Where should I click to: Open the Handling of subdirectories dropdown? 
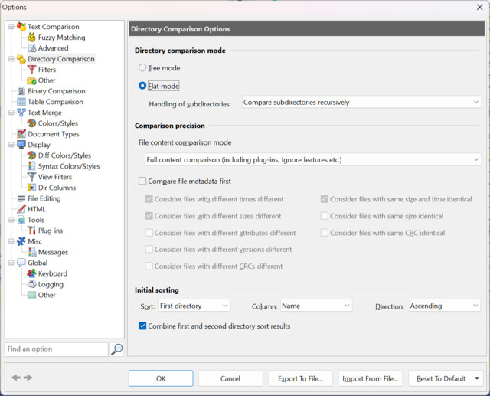[361, 102]
